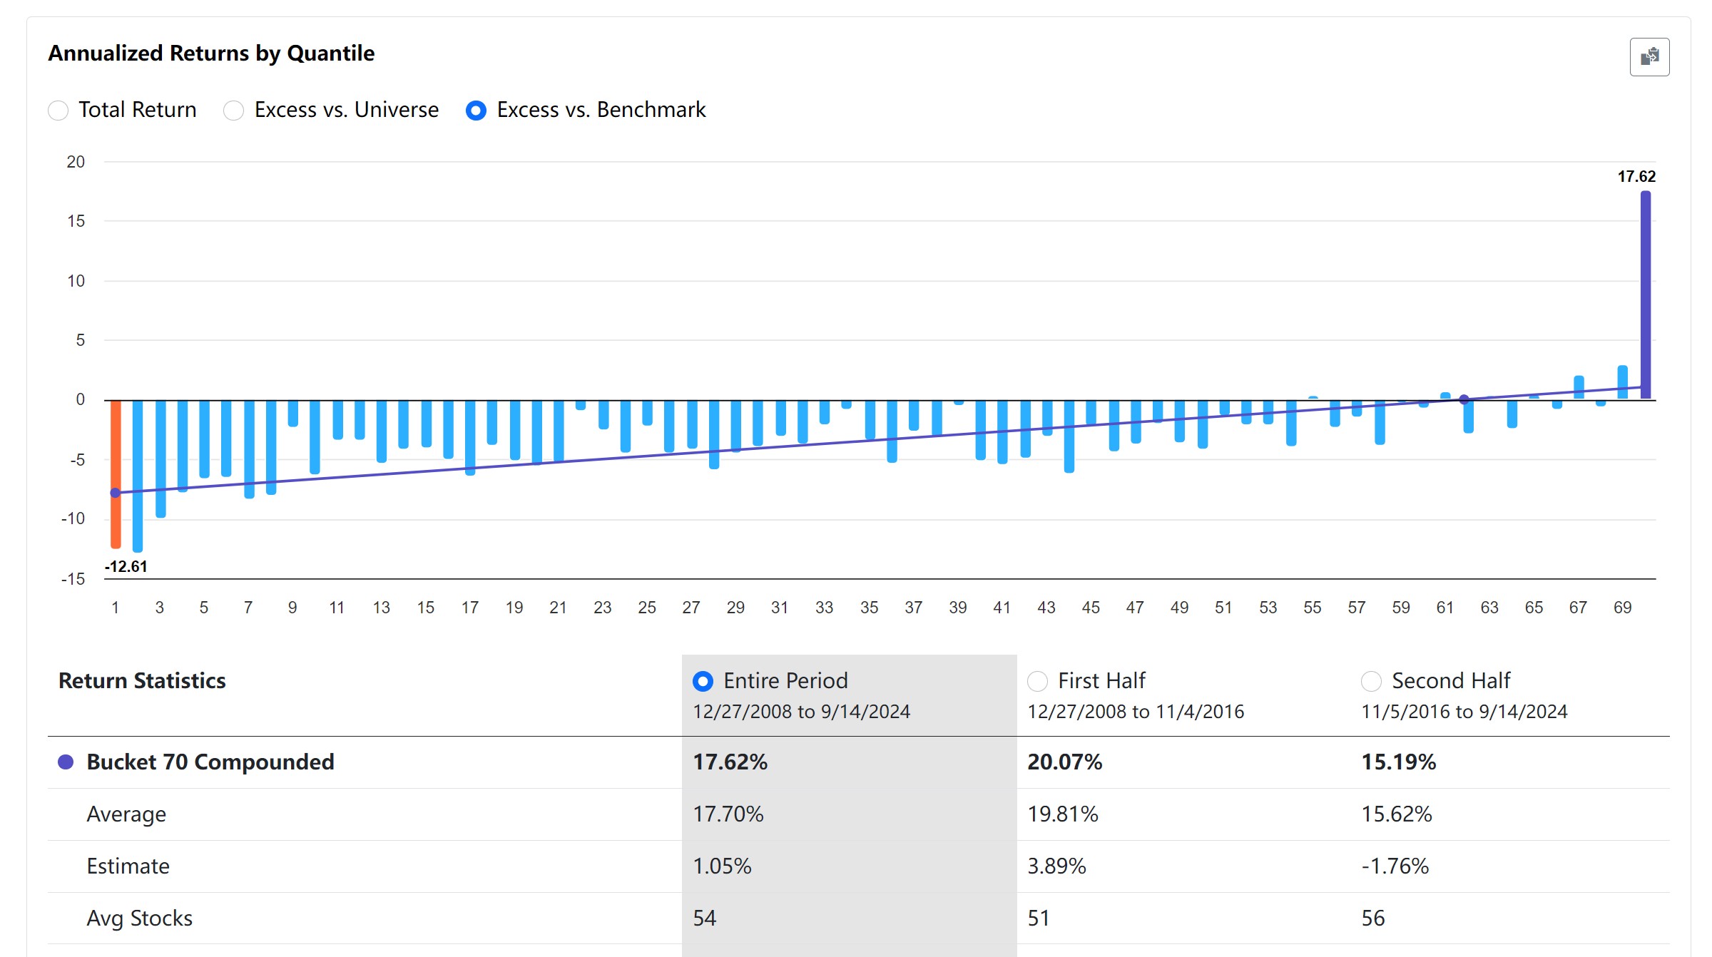
Task: Click the purple quantile 70 bar
Action: [1645, 294]
